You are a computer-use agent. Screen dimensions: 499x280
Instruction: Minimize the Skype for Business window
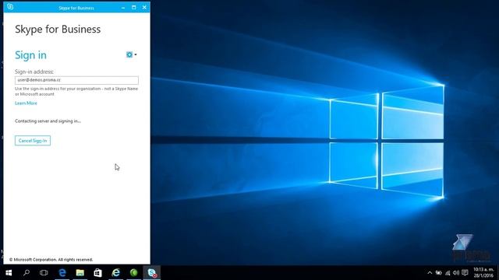tap(123, 7)
